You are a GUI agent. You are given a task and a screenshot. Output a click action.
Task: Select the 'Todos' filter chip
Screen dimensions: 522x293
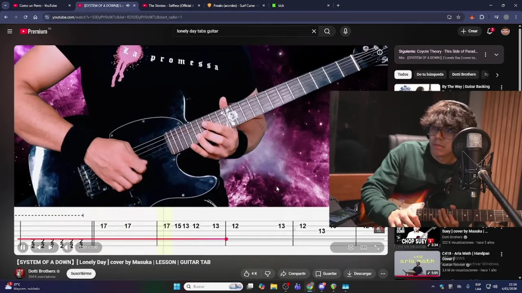click(x=403, y=74)
